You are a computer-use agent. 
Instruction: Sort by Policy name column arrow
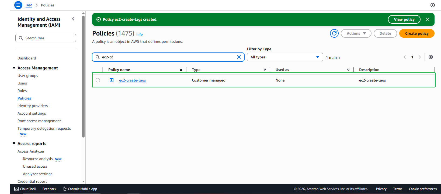click(x=181, y=70)
